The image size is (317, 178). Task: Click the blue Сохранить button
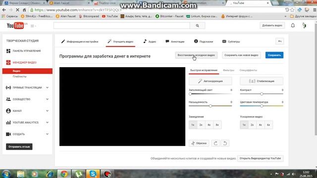click(x=274, y=55)
